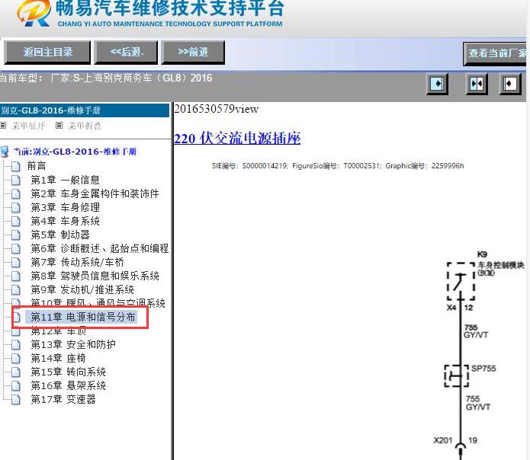
Task: Select the root node 当前:别克-GL8-2016-维修手册
Action: pyautogui.click(x=75, y=152)
